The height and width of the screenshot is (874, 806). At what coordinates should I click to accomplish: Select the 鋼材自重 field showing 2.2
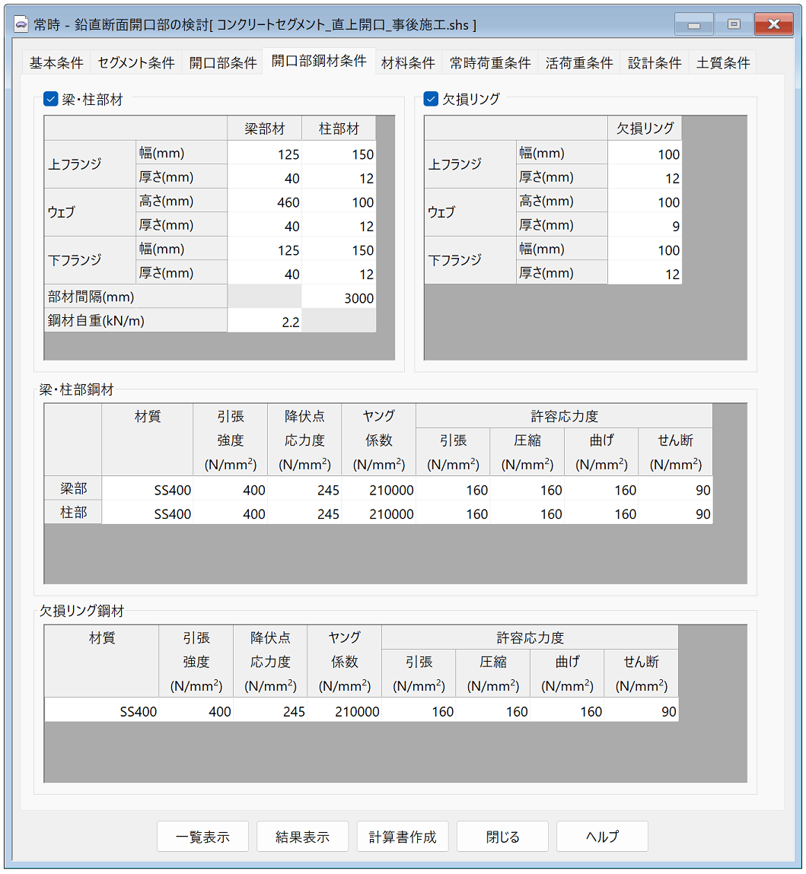[265, 319]
